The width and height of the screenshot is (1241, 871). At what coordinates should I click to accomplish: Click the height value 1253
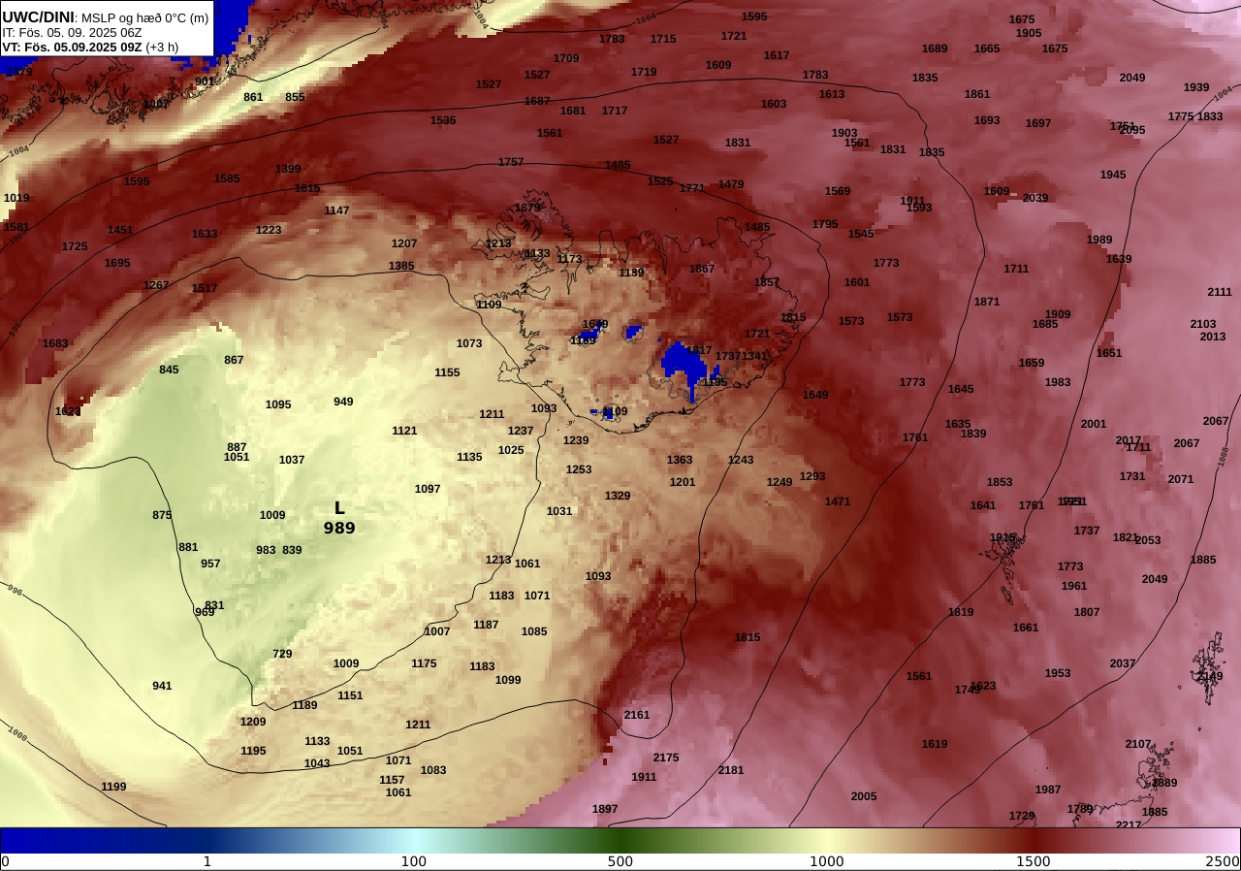coord(579,469)
